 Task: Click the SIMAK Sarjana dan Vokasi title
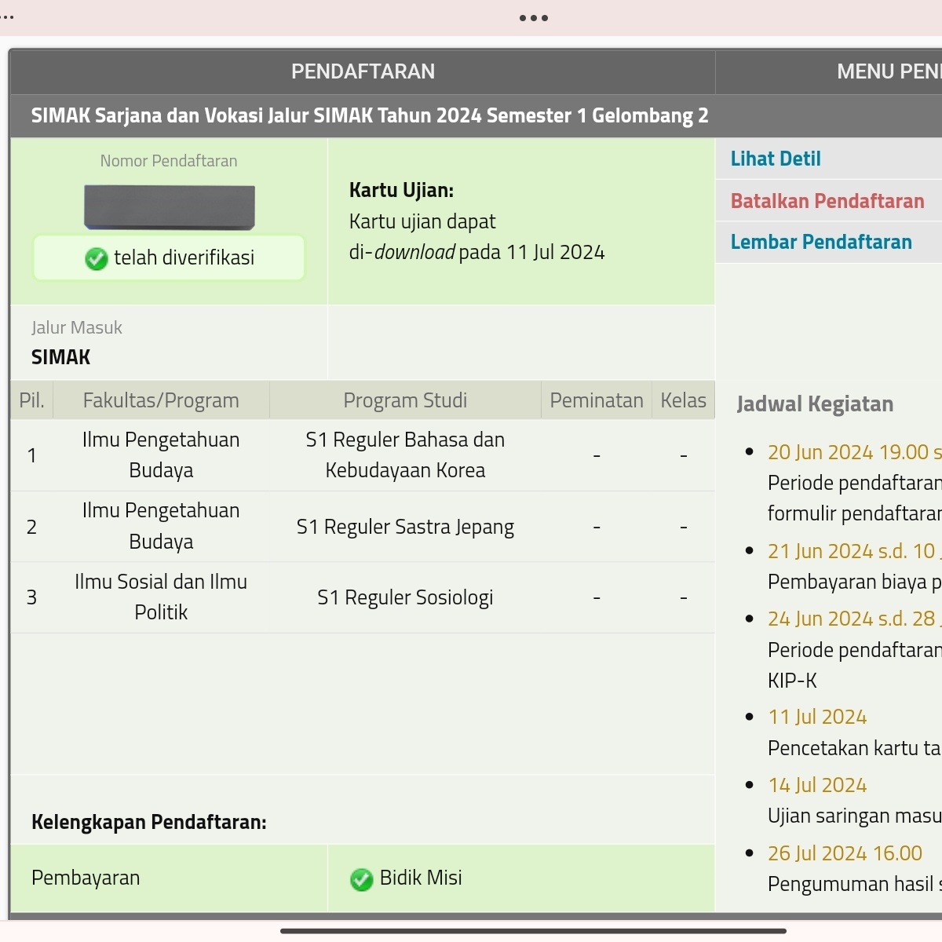370,115
